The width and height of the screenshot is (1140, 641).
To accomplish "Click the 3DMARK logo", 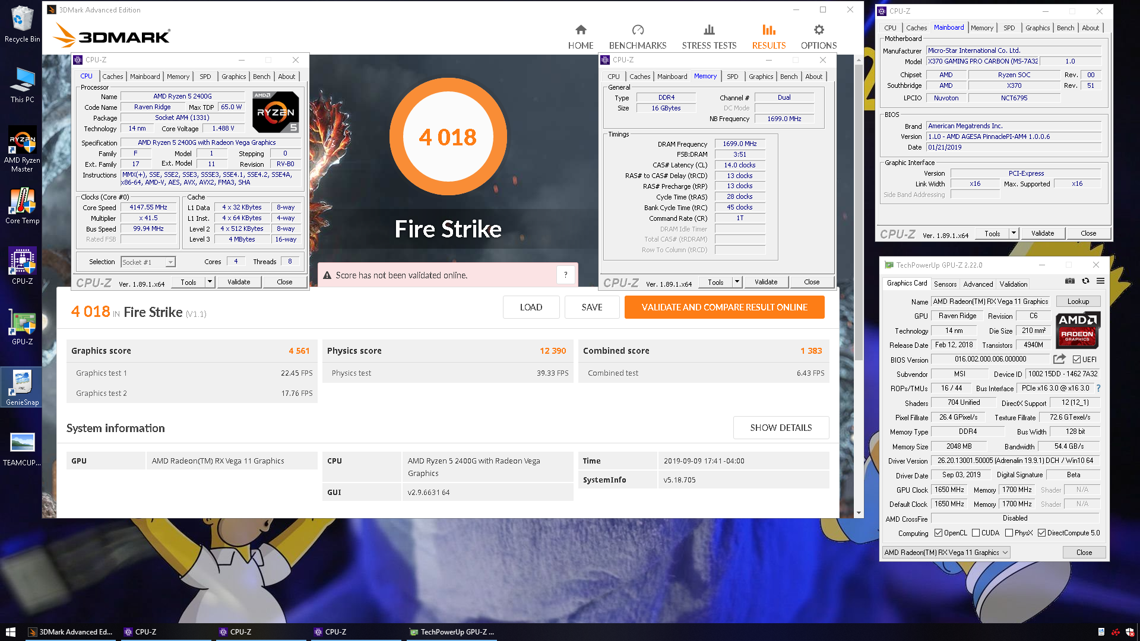I will click(112, 36).
